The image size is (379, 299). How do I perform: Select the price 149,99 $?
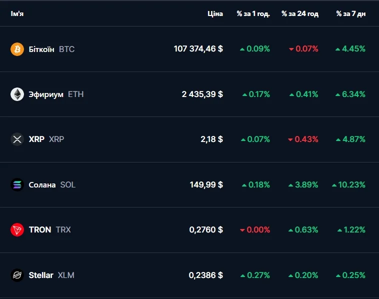click(206, 185)
